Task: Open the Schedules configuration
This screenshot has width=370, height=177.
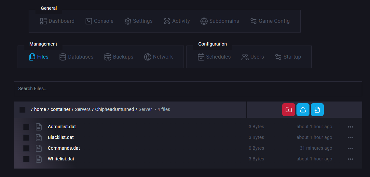Action: [x=214, y=57]
